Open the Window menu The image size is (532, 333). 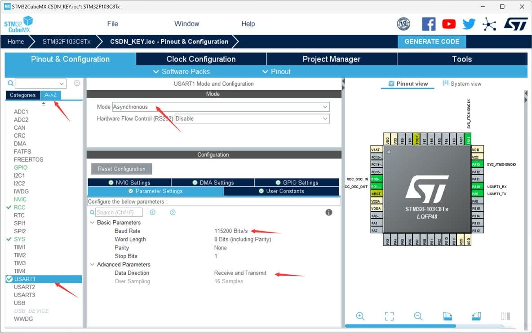[186, 24]
